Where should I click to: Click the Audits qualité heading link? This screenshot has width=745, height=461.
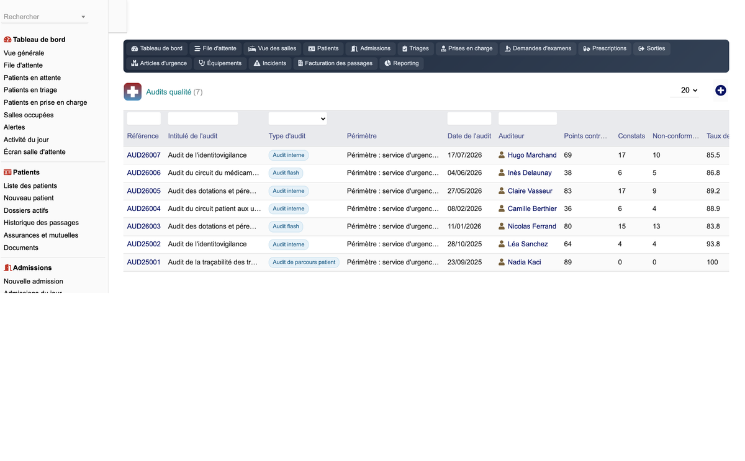169,92
